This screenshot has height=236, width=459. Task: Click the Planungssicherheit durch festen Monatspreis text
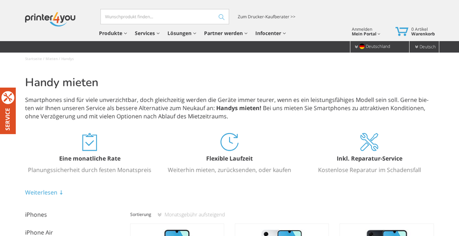pos(89,170)
